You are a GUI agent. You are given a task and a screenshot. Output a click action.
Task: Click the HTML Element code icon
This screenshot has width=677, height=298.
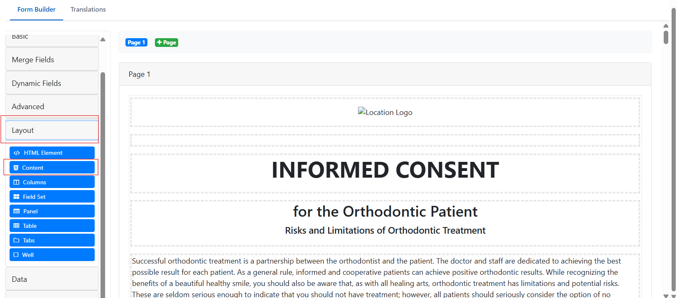(17, 153)
